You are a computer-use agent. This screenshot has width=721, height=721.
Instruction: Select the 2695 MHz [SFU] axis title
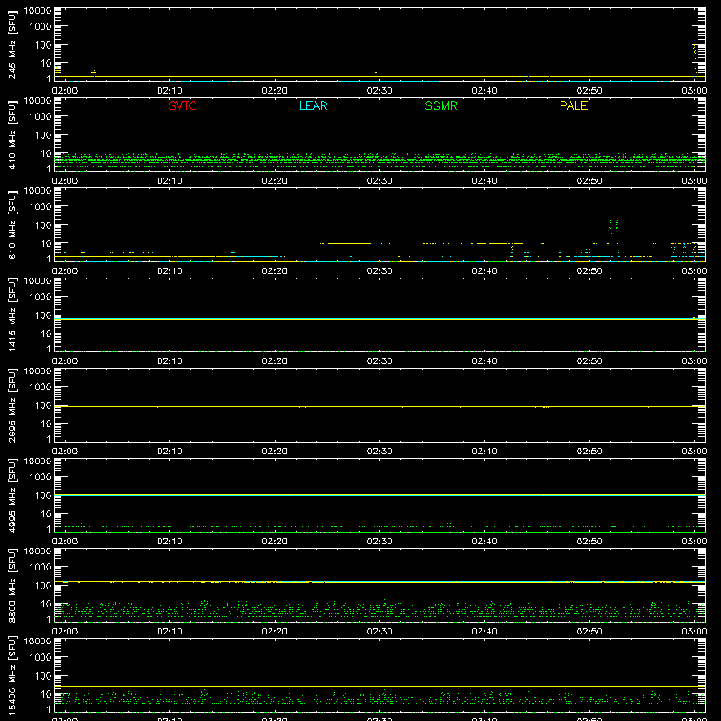(x=13, y=406)
